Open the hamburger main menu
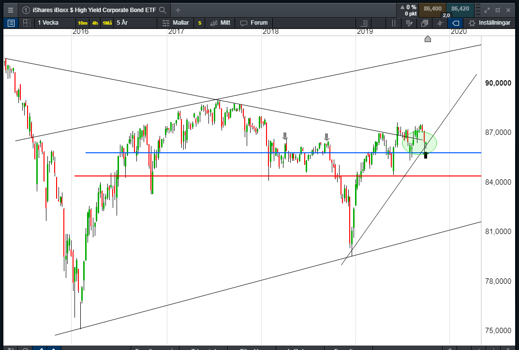The image size is (519, 350). click(x=11, y=10)
